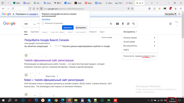Expand 'За всё время' time filter
Image resolution: width=184 pixels, height=103 pixels.
139,42
